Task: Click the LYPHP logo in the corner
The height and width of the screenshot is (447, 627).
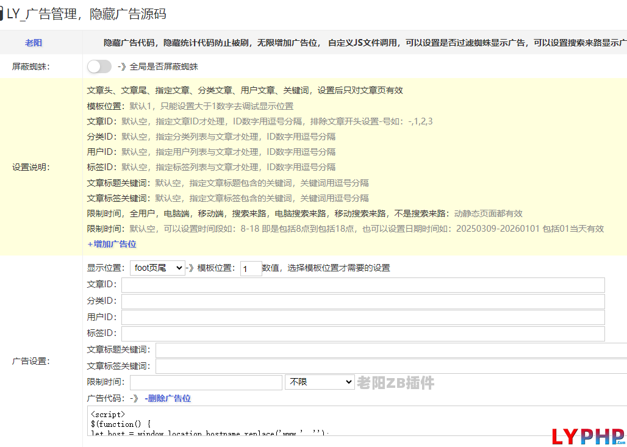Action: (x=588, y=435)
